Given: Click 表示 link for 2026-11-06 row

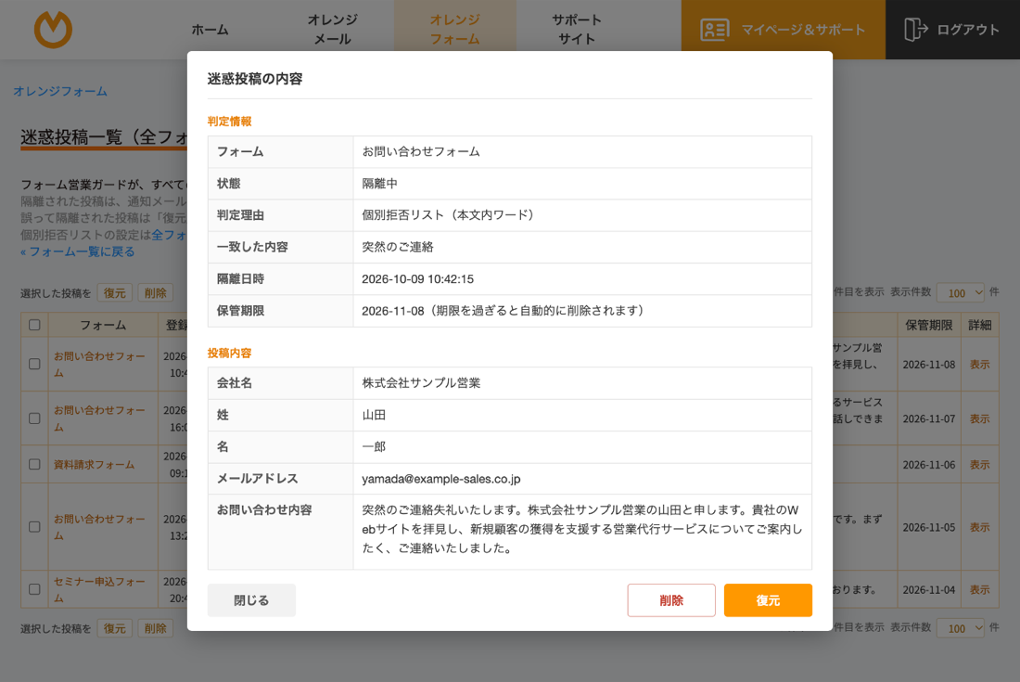Looking at the screenshot, I should tap(980, 465).
